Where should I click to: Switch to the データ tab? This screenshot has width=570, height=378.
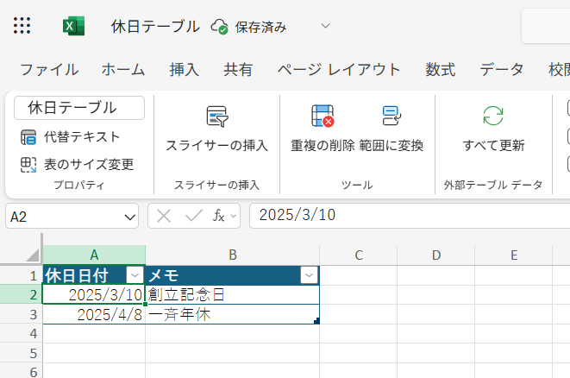tap(502, 70)
